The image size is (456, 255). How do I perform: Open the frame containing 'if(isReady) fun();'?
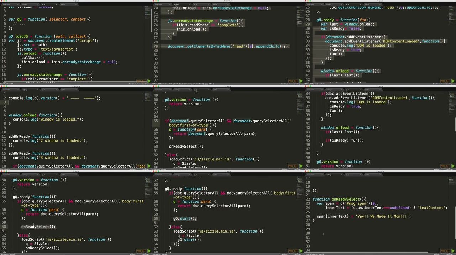tap(380, 127)
